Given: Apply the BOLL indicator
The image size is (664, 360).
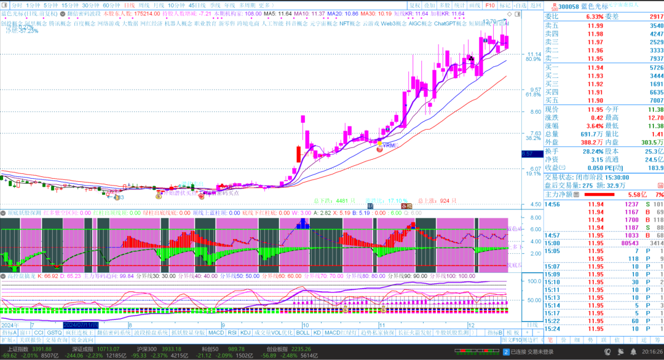Looking at the screenshot, I should 302,333.
